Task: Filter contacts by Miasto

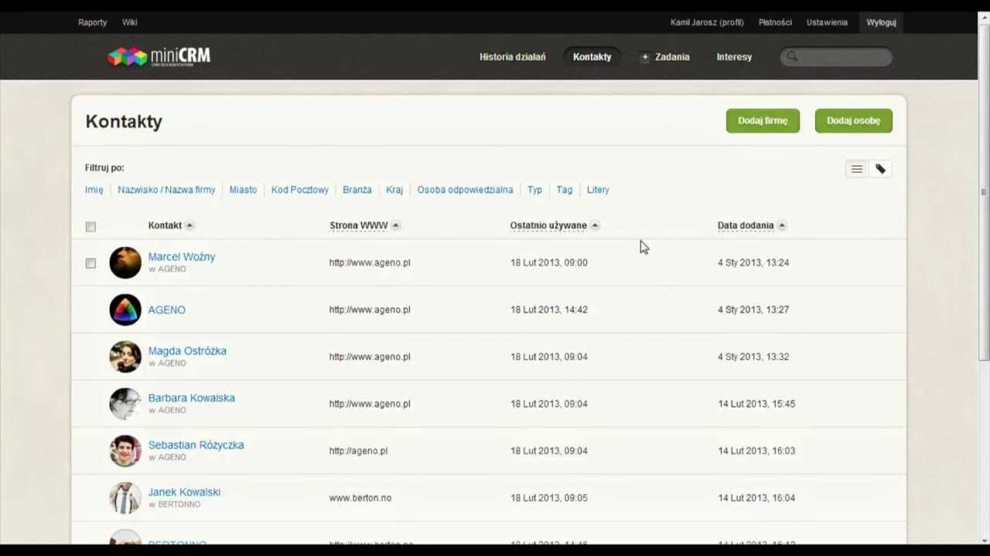Action: click(243, 190)
